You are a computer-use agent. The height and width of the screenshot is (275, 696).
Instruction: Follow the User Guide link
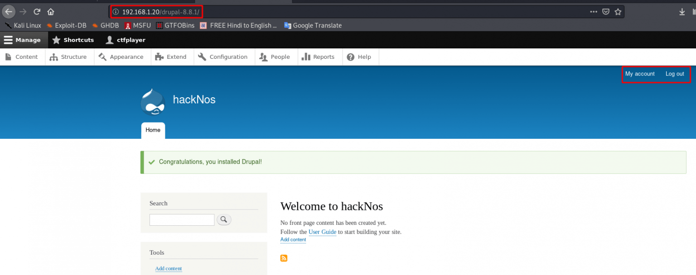(322, 232)
